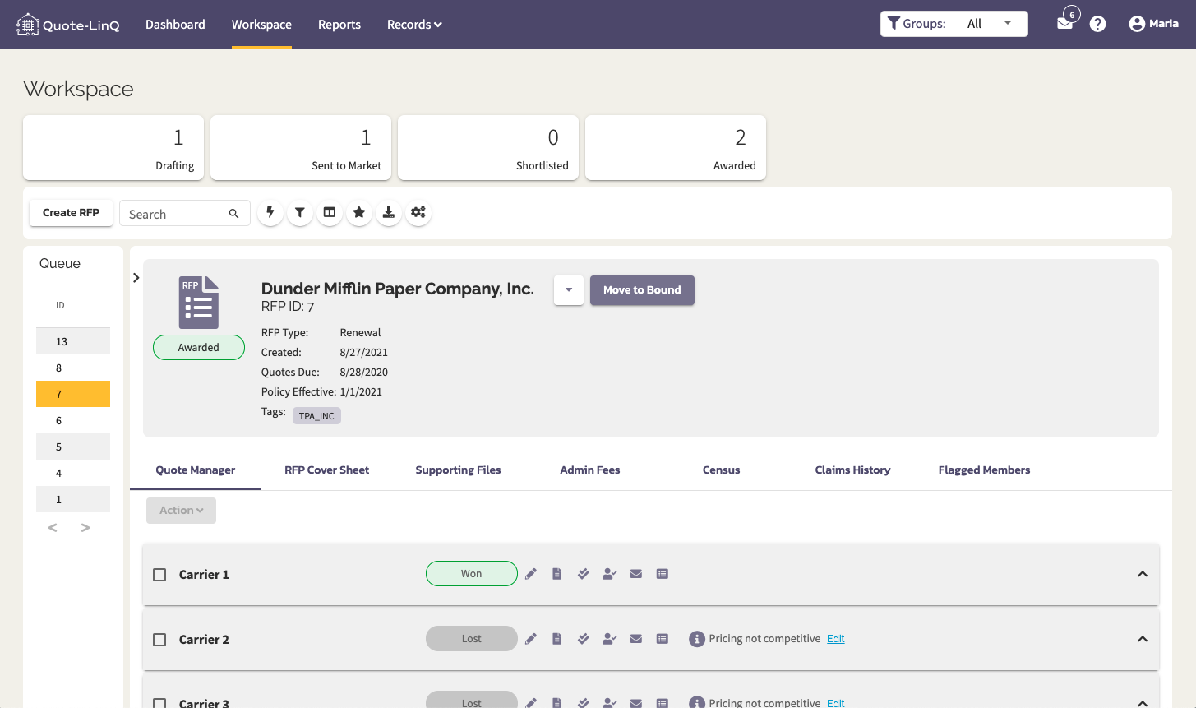Click the pencil edit icon for Carrier 2
The image size is (1196, 708).
(x=531, y=639)
